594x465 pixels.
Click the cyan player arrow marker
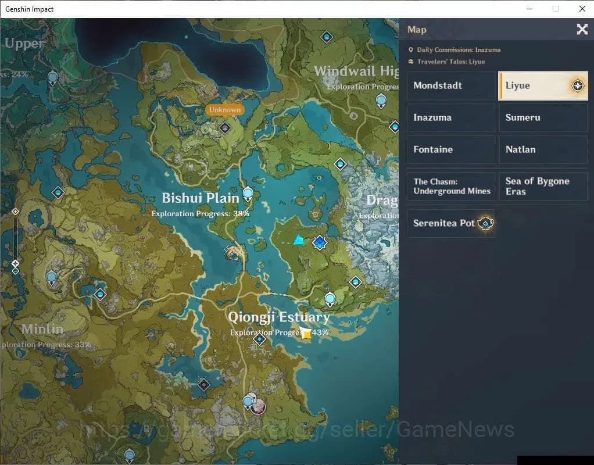click(x=299, y=240)
